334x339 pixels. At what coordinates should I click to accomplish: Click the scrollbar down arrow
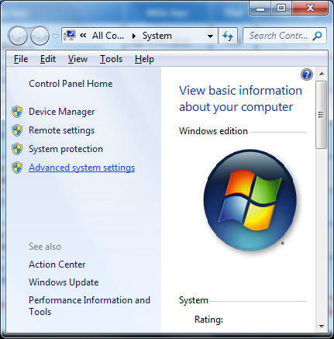click(x=322, y=327)
